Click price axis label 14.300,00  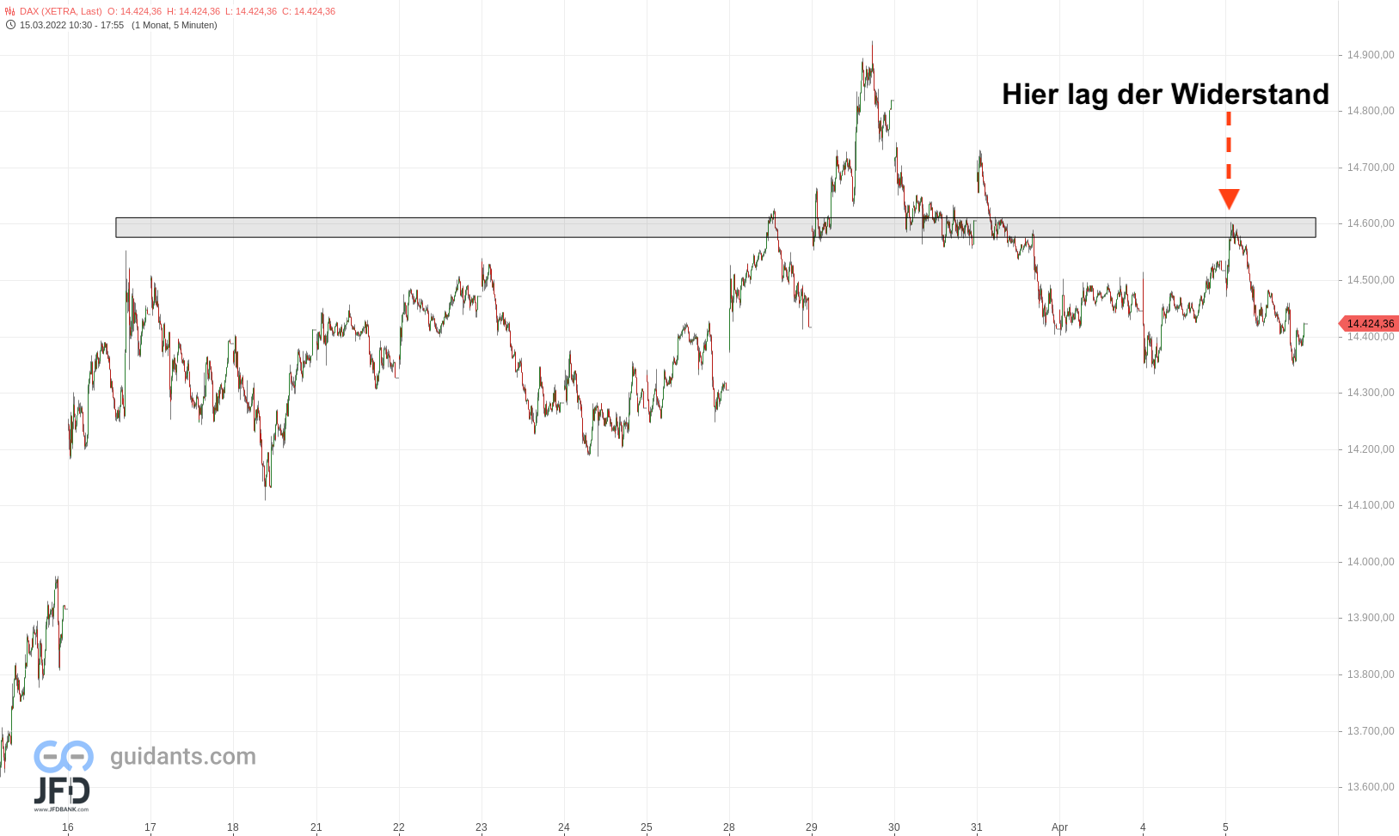[1371, 393]
